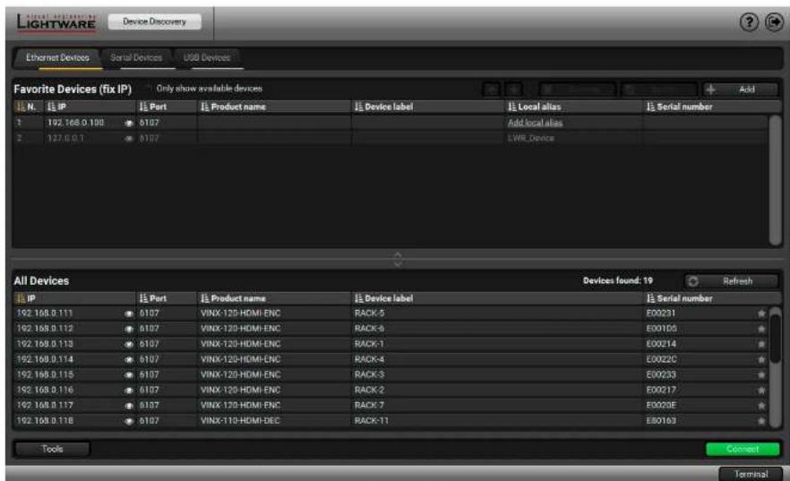This screenshot has width=790, height=481.
Task: Click the Refresh devices button
Action: coord(731,281)
